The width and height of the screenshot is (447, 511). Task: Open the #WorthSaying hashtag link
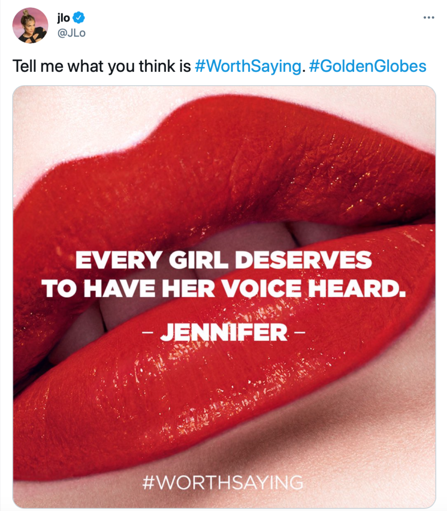248,66
